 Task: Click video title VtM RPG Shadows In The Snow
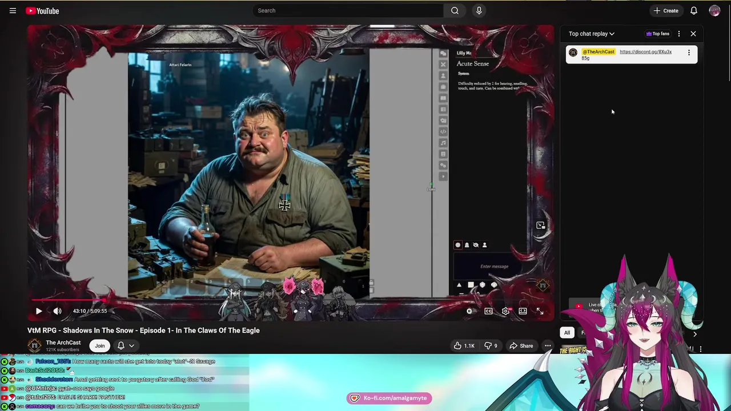tap(143, 331)
